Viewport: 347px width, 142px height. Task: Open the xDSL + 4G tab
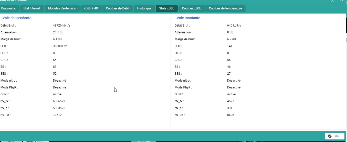click(x=91, y=8)
